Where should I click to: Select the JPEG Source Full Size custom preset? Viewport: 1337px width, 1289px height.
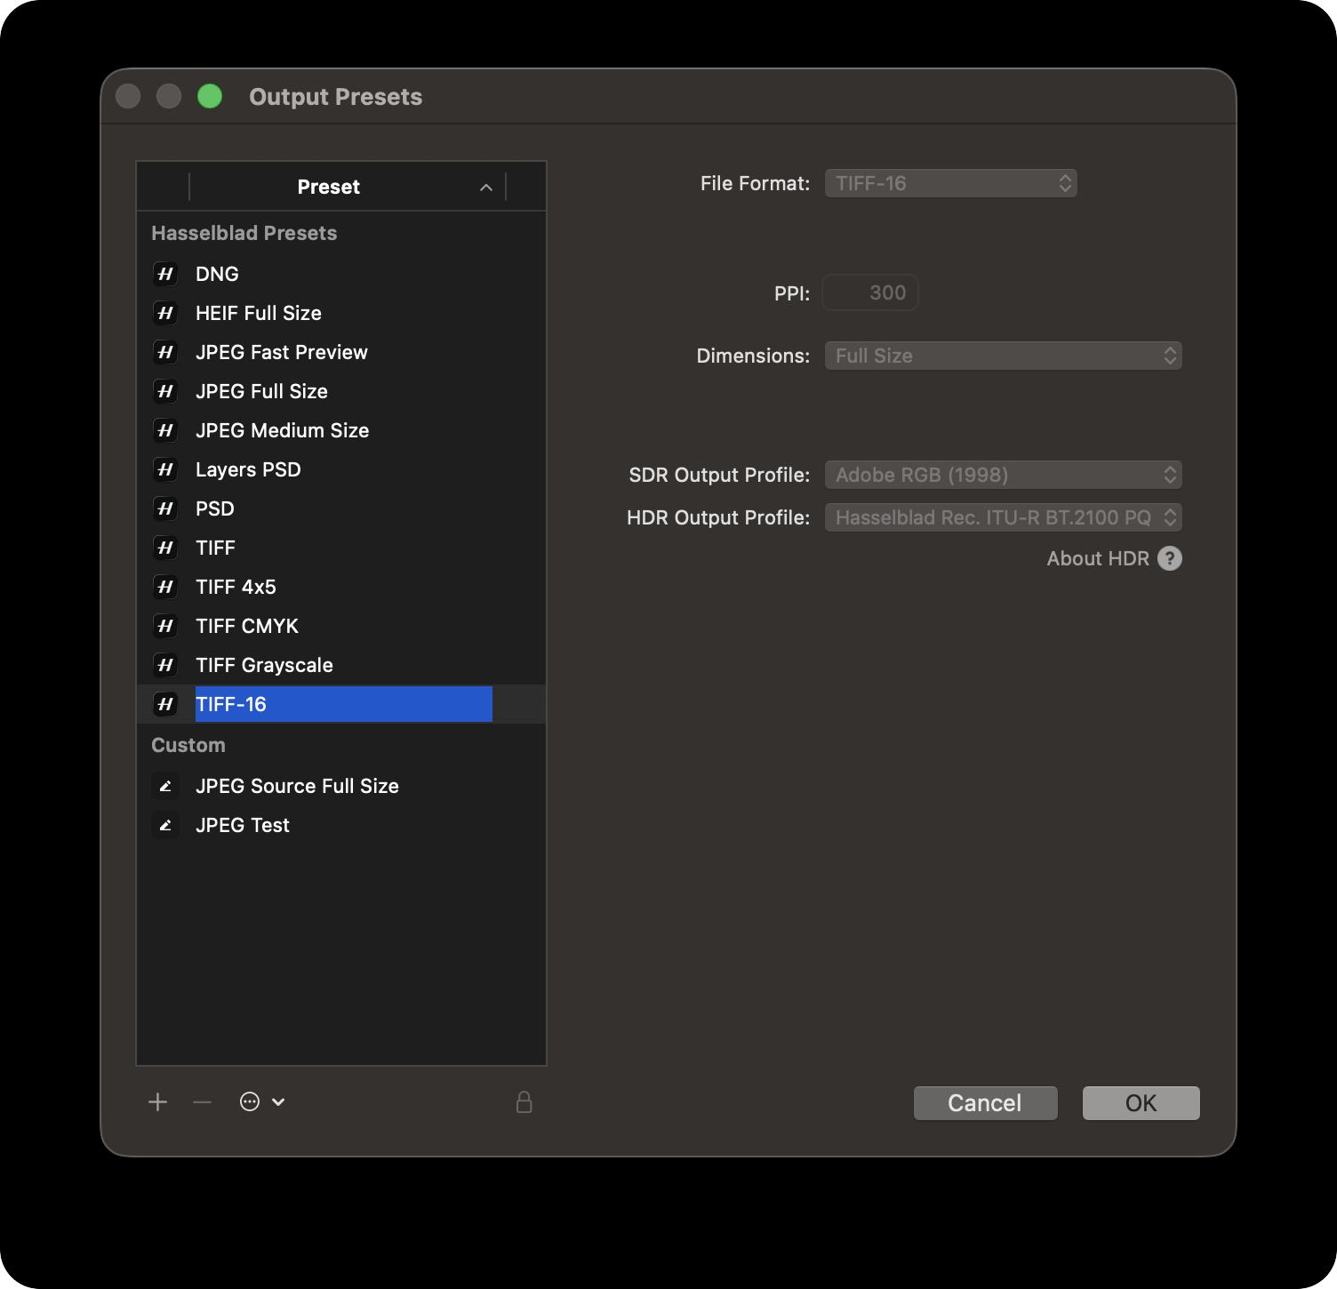tap(341, 786)
